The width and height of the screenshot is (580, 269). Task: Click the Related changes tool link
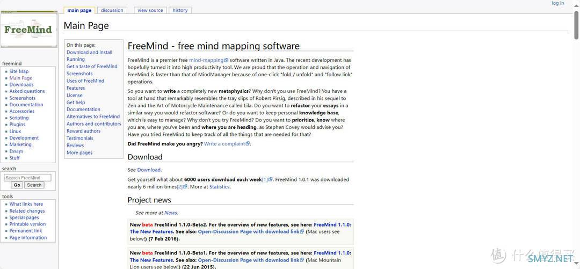coord(27,211)
